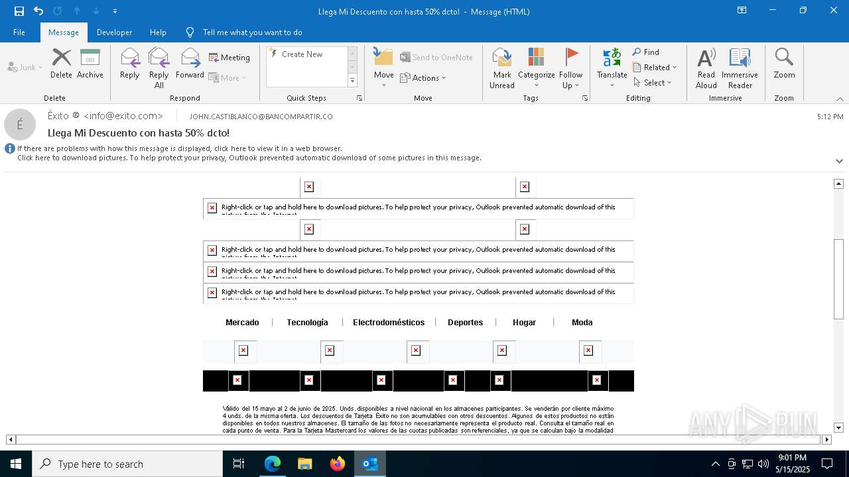Open Task View on the taskbar
This screenshot has height=477, width=849.
[x=239, y=464]
